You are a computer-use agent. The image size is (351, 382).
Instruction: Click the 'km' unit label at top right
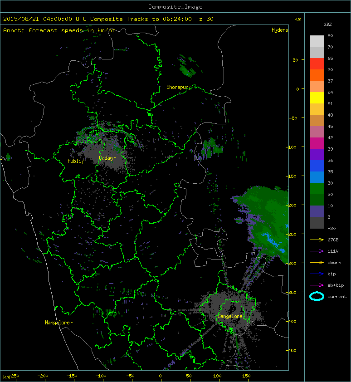pyautogui.click(x=297, y=19)
